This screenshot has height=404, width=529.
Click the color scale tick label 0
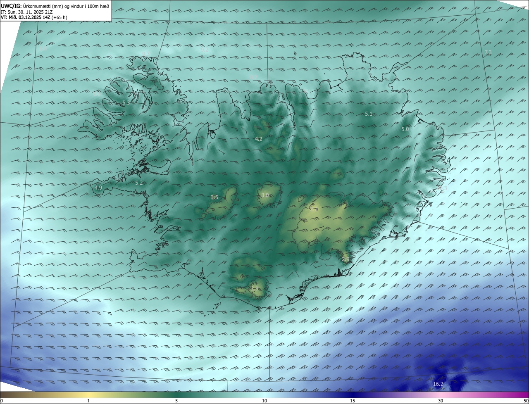point(2,401)
